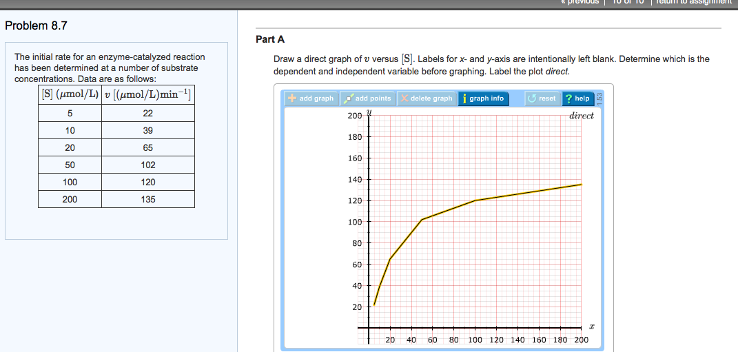Click the version number 1.53 tag
The image size is (738, 352).
pyautogui.click(x=598, y=99)
